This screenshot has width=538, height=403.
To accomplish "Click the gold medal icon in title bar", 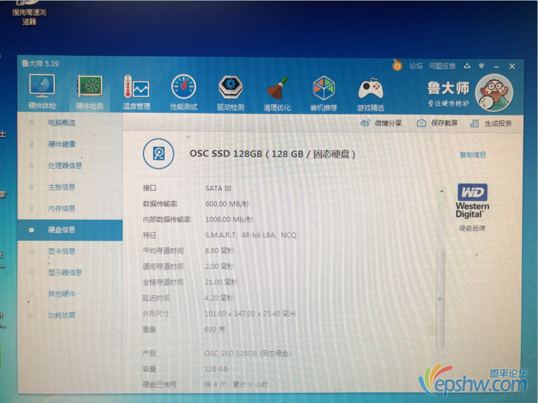I will (398, 65).
